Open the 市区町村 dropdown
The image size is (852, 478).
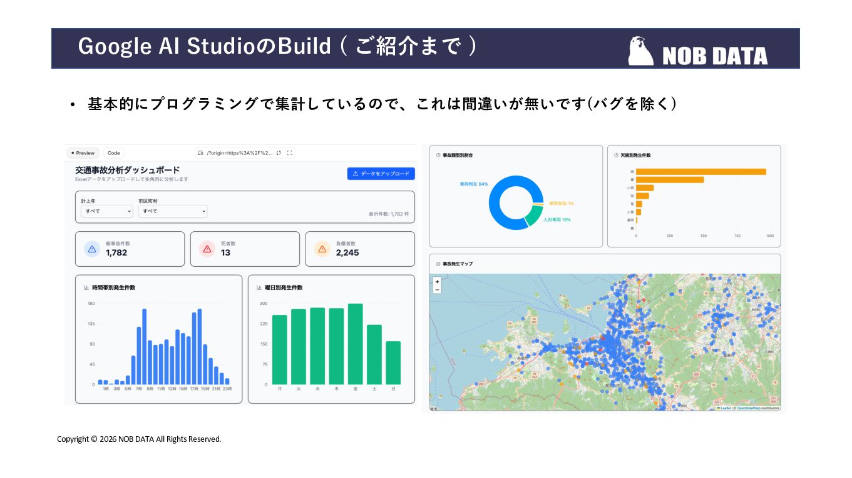coord(173,211)
